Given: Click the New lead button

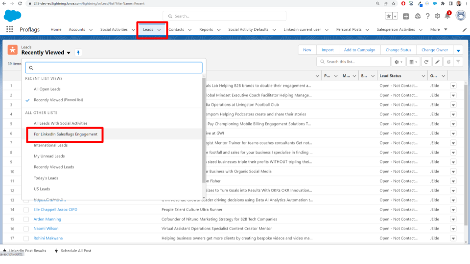Looking at the screenshot, I should (x=307, y=50).
